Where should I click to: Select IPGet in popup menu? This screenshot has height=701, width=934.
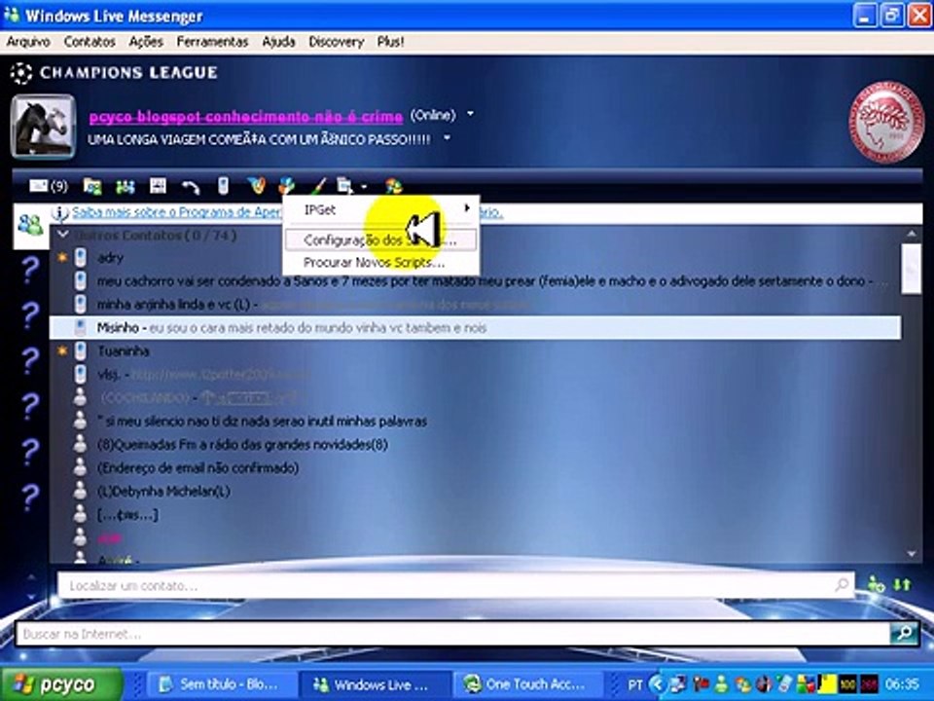(380, 209)
